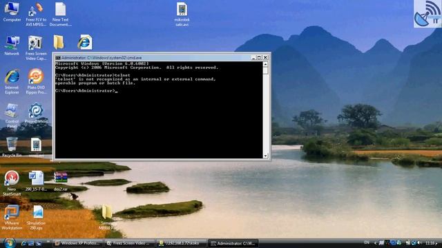442x248 pixels.
Task: Launch Internet Explorer from Quick Launch
Action: [23, 243]
